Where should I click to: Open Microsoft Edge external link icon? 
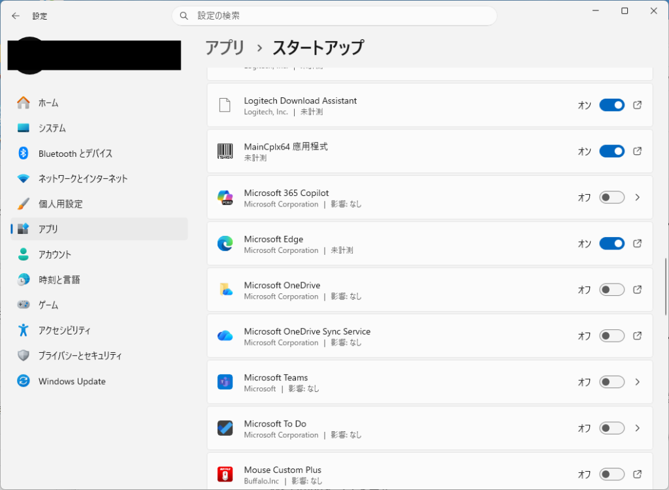(x=637, y=243)
